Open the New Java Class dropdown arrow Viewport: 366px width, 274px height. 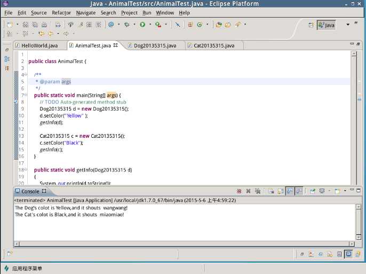pyautogui.click(x=207, y=24)
